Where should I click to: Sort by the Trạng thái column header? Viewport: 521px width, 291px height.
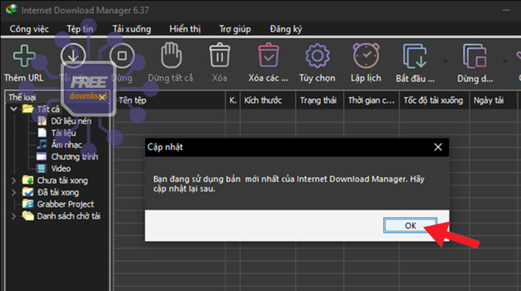click(320, 100)
